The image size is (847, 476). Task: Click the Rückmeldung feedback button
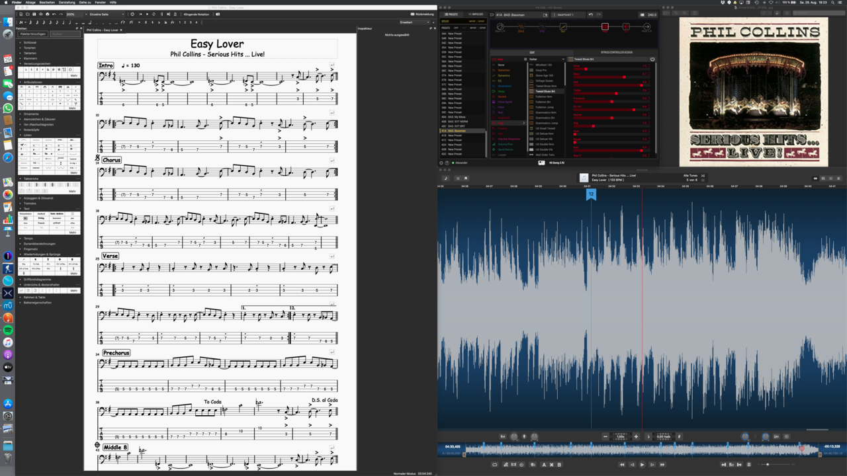422,14
